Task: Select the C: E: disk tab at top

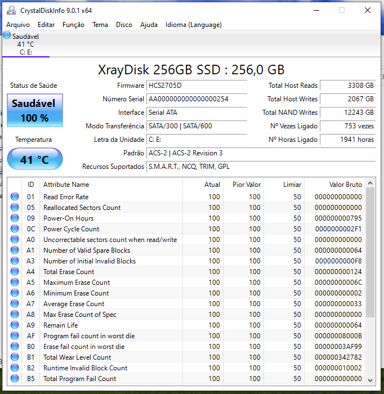Action: coord(26,44)
